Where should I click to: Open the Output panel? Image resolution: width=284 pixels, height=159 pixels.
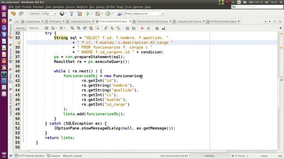[53, 156]
